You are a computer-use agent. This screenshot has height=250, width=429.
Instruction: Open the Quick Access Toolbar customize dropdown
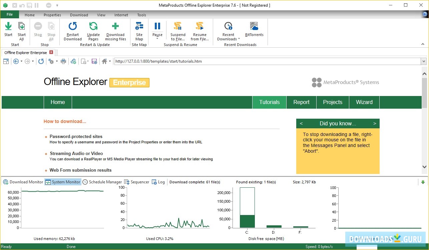click(x=57, y=5)
